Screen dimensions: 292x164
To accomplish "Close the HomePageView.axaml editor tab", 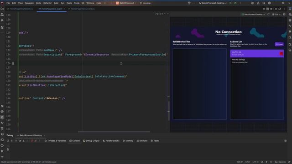I will (x=64, y=9).
